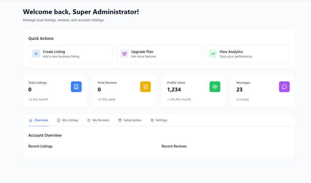Click the building icon beside My Listings
The height and width of the screenshot is (183, 311).
(59, 120)
